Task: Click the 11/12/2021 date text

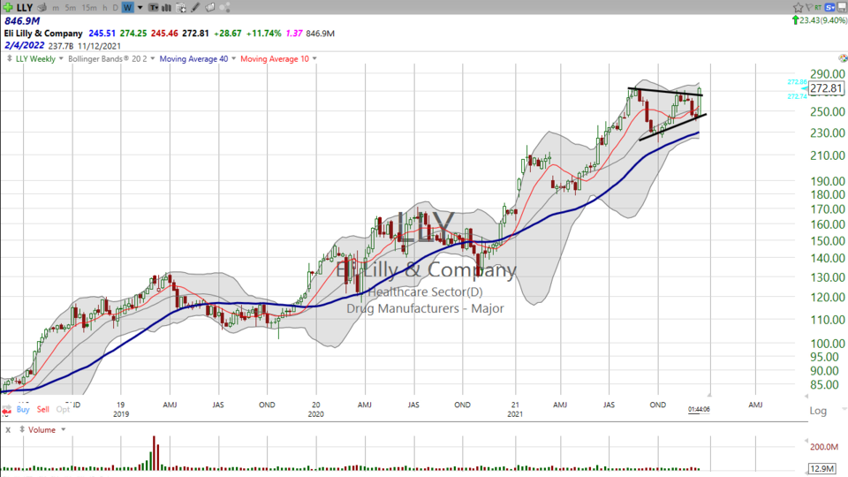Action: (100, 46)
